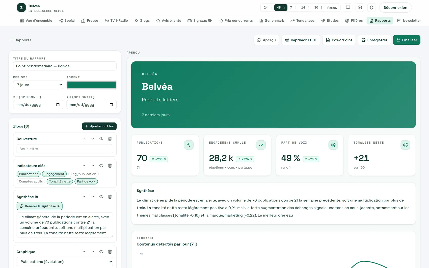
Task: Generate the AI synthesis
Action: tap(40, 206)
